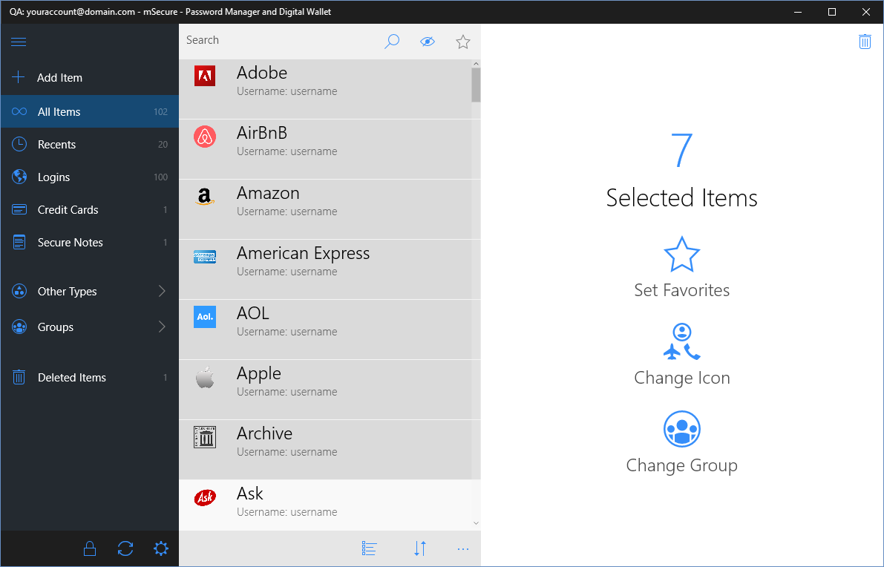Delete selected items with the top-right trash icon
The width and height of the screenshot is (884, 567).
pos(865,41)
